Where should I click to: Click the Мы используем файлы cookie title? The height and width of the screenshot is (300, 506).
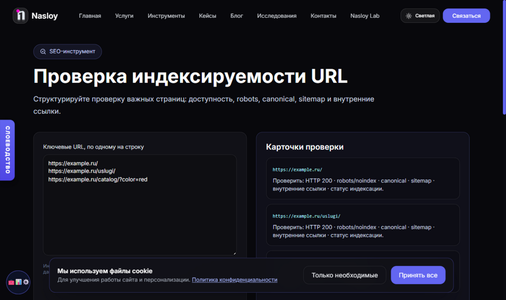[105, 271]
